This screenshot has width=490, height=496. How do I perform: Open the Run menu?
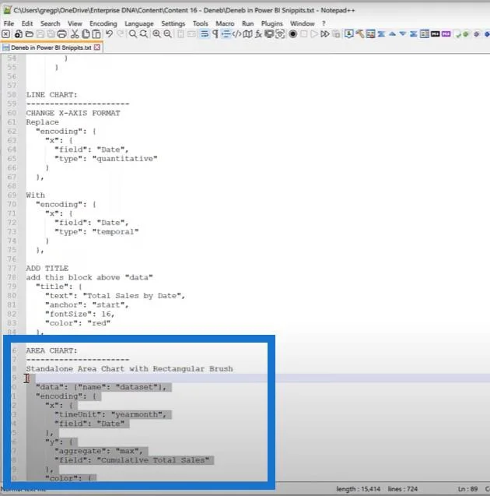(247, 23)
